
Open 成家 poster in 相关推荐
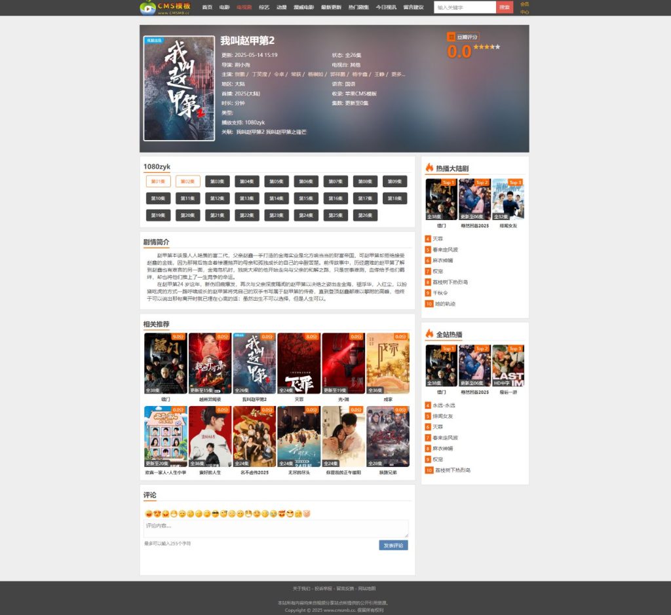[388, 363]
